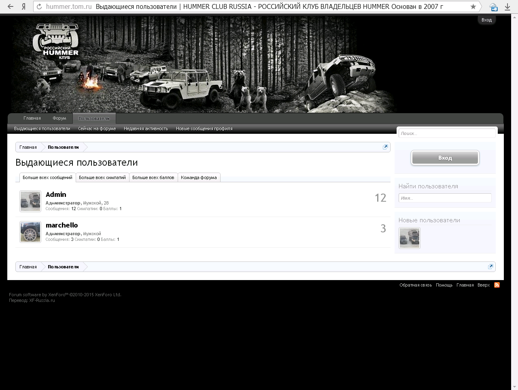Switch to Больше всех баллов tab
This screenshot has width=518, height=390.
pos(153,177)
